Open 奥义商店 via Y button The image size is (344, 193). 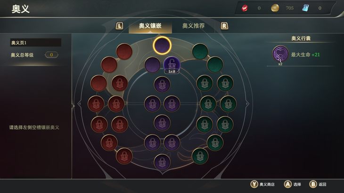262,184
